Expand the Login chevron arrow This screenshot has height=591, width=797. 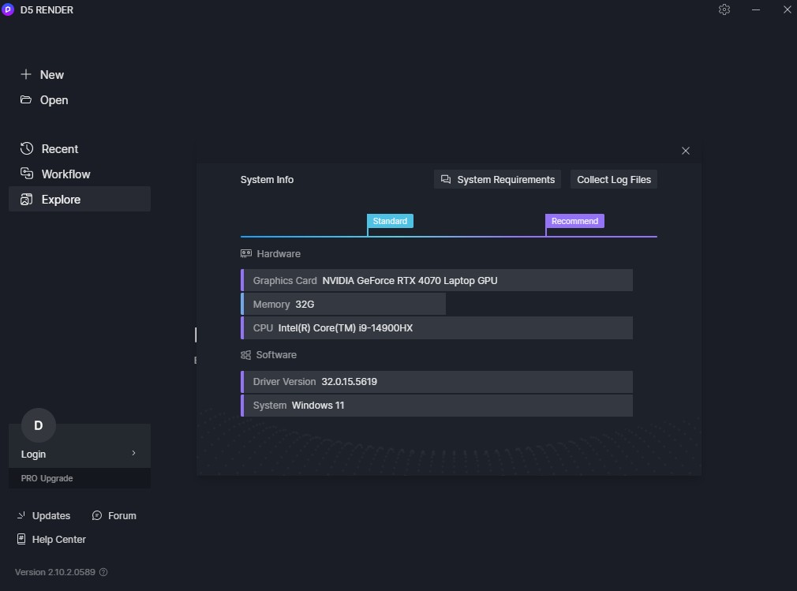(133, 453)
